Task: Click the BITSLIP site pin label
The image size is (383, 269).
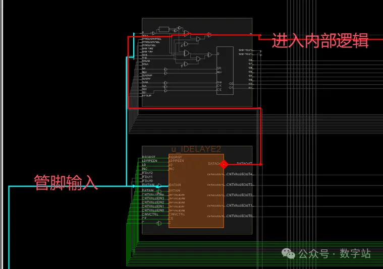Action: click(x=147, y=96)
